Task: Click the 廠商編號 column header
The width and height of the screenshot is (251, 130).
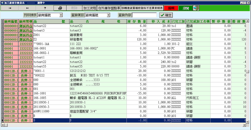Action: click(11, 21)
